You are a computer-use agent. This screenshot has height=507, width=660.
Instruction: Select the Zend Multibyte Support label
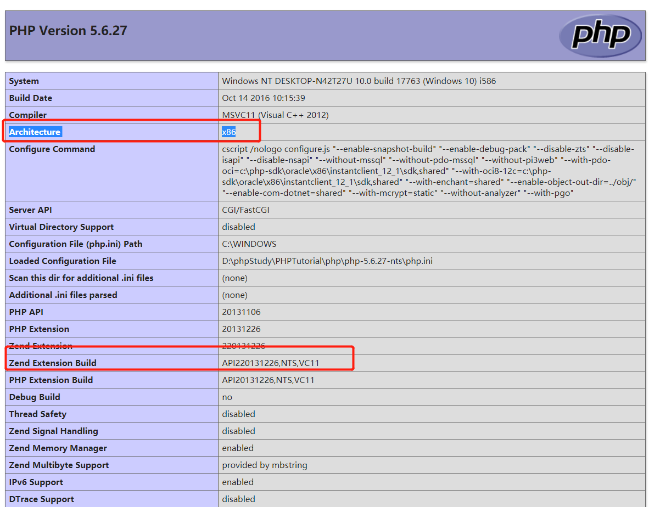tap(59, 465)
